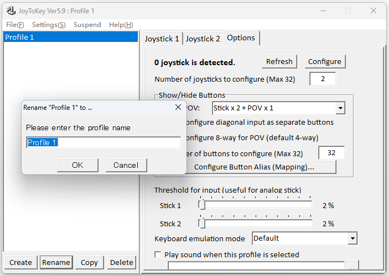Open the Help menu

click(121, 25)
